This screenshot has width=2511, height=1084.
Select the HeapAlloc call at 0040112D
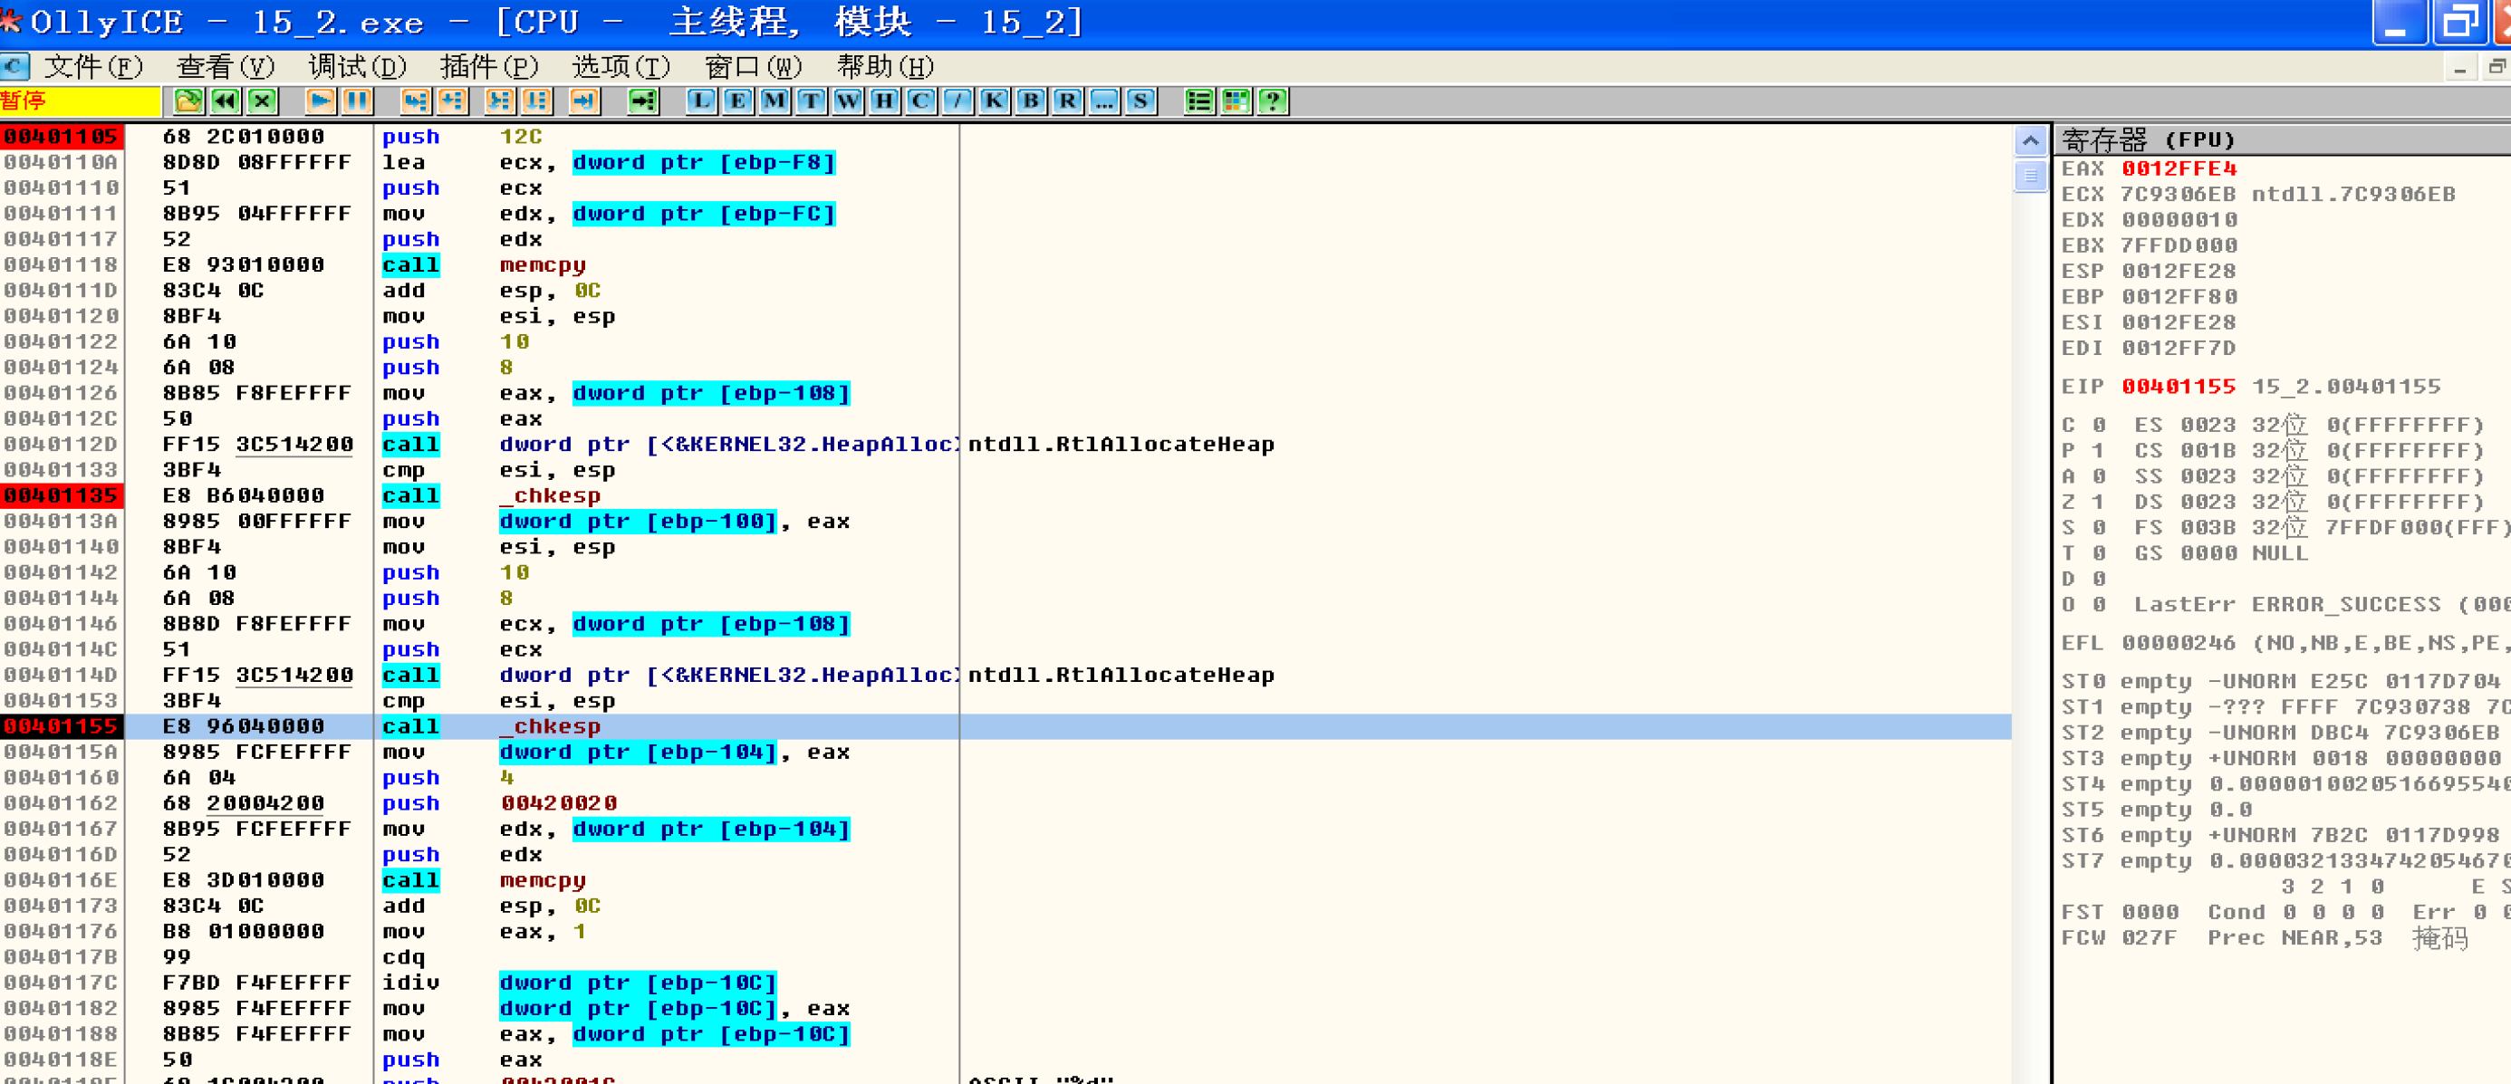(1006, 445)
